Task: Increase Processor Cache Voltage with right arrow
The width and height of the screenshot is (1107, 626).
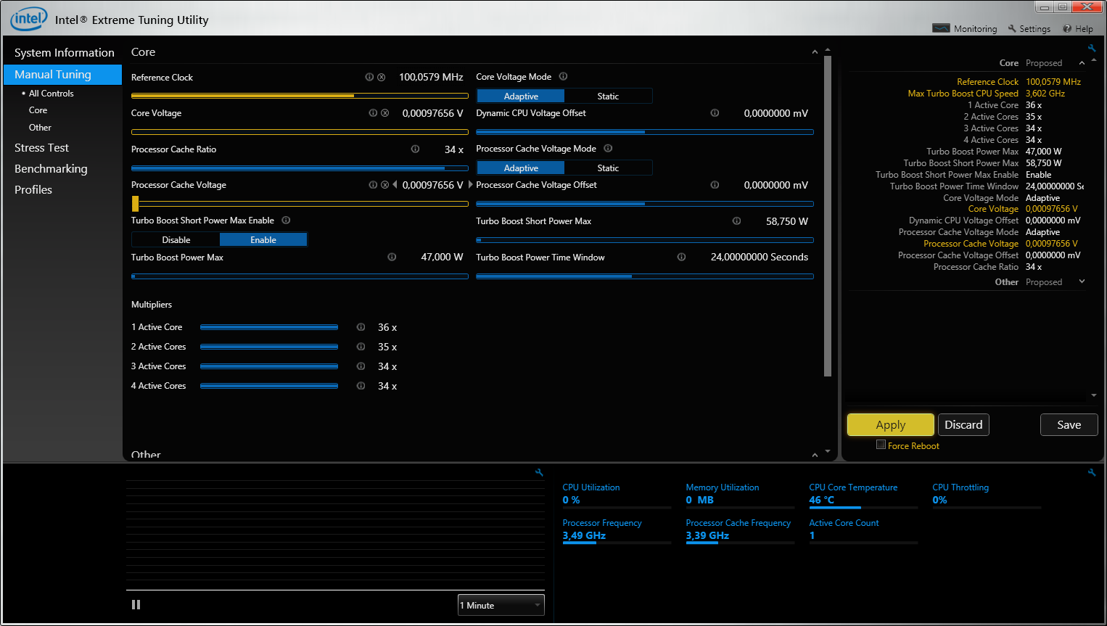Action: point(470,185)
